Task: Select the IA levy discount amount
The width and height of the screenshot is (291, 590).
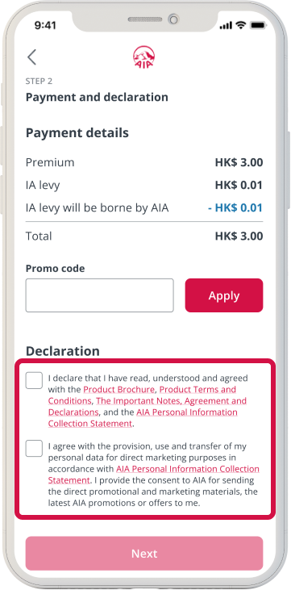Action: (x=235, y=207)
